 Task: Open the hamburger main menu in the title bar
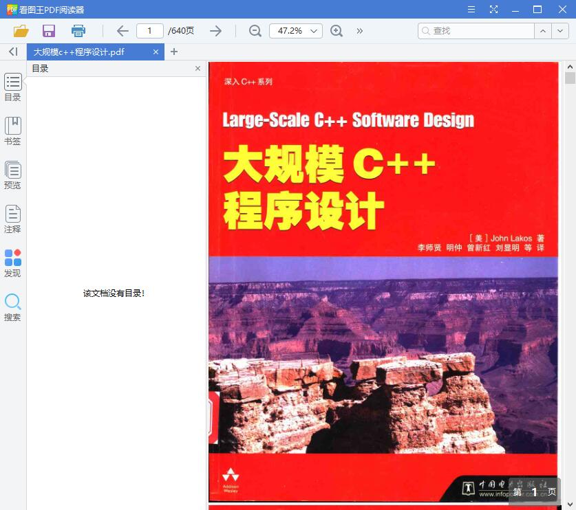coord(471,10)
